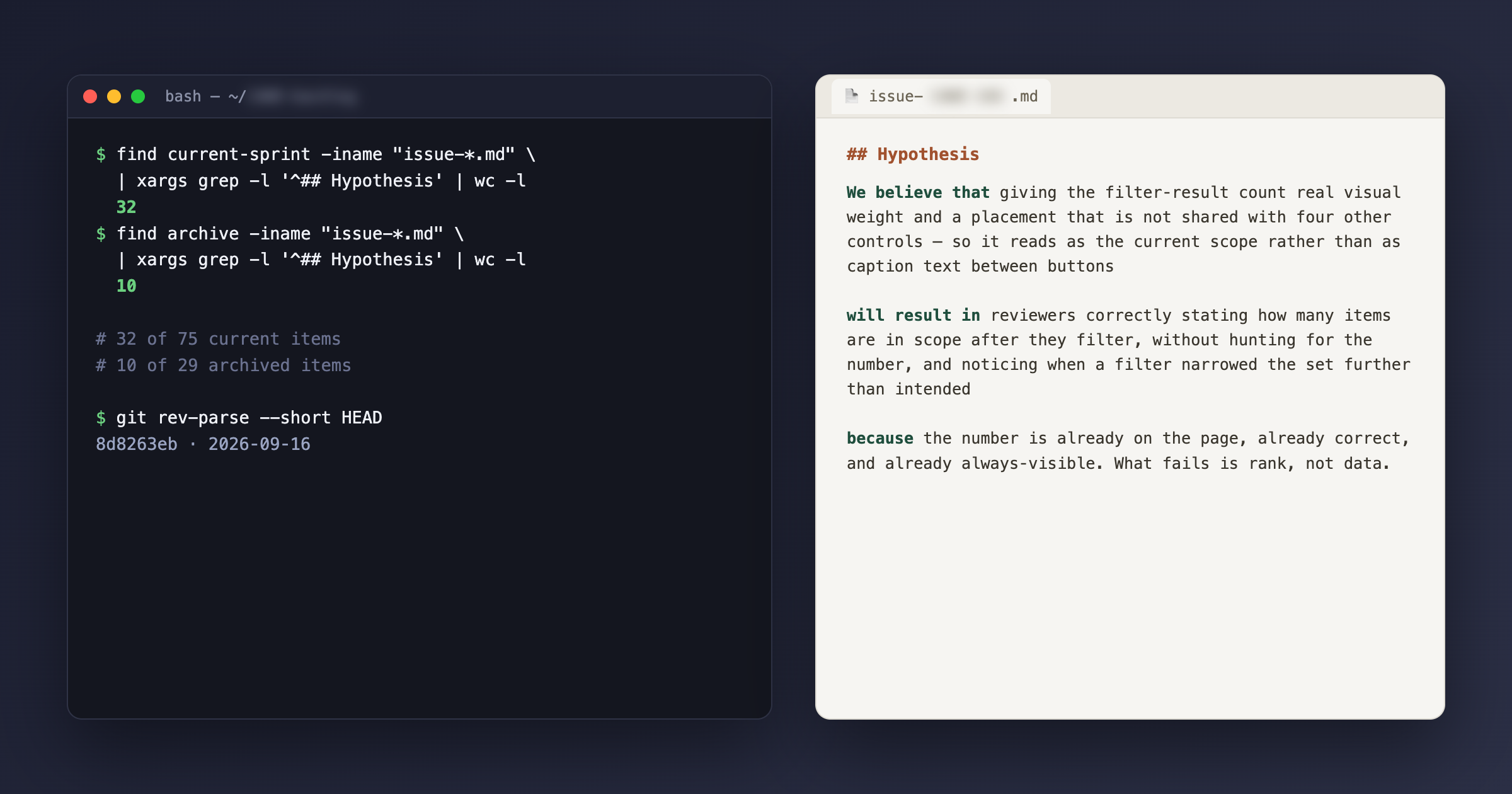Click the 'because' bold keyword in editor
1512x794 pixels.
[880, 438]
